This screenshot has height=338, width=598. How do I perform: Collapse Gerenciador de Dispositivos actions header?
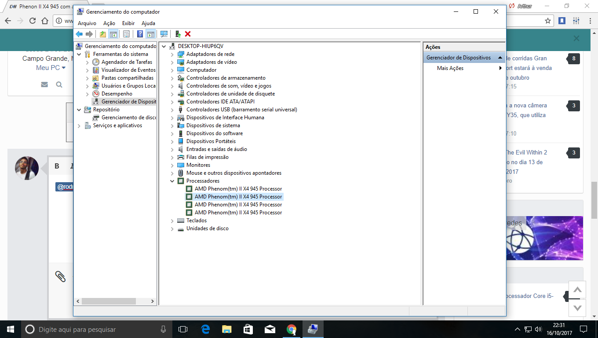[x=500, y=58]
